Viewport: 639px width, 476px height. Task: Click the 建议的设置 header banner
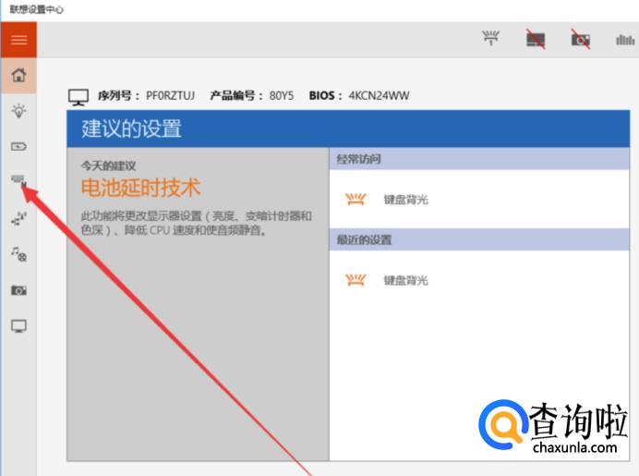[348, 128]
